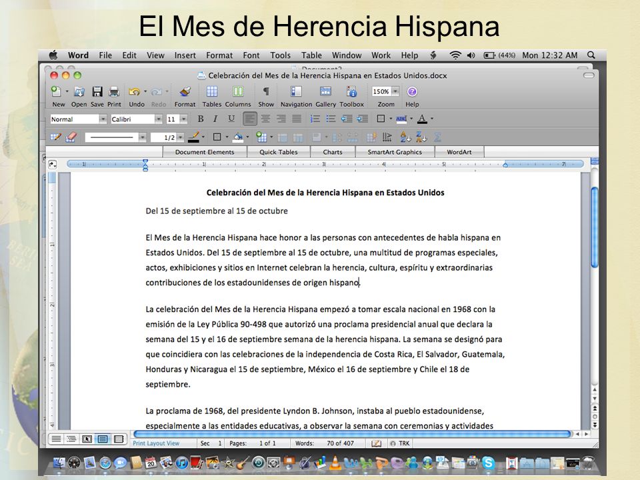Sort ascending with the A-Z icon
The image size is (640, 480).
point(405,137)
